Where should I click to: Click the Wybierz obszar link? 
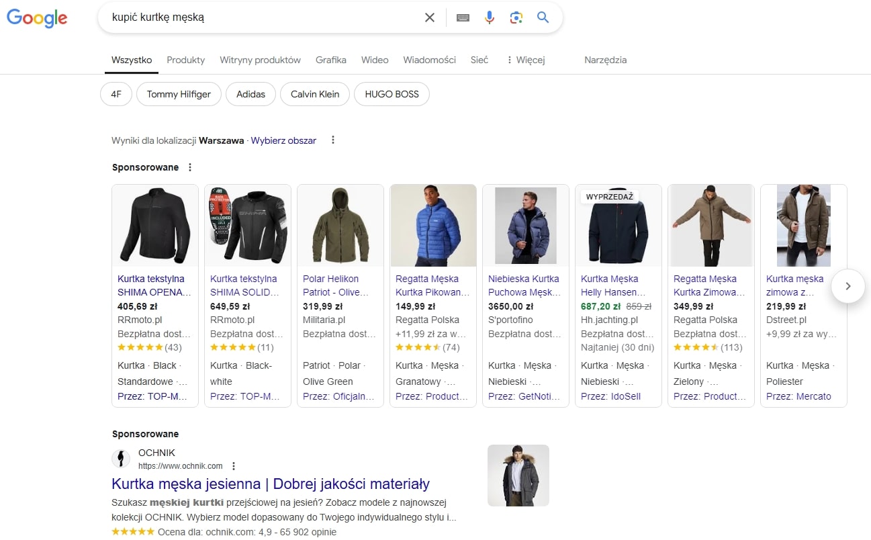(283, 140)
